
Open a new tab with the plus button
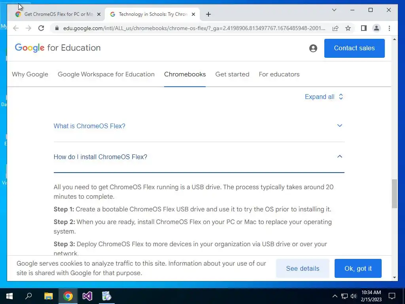pyautogui.click(x=208, y=14)
